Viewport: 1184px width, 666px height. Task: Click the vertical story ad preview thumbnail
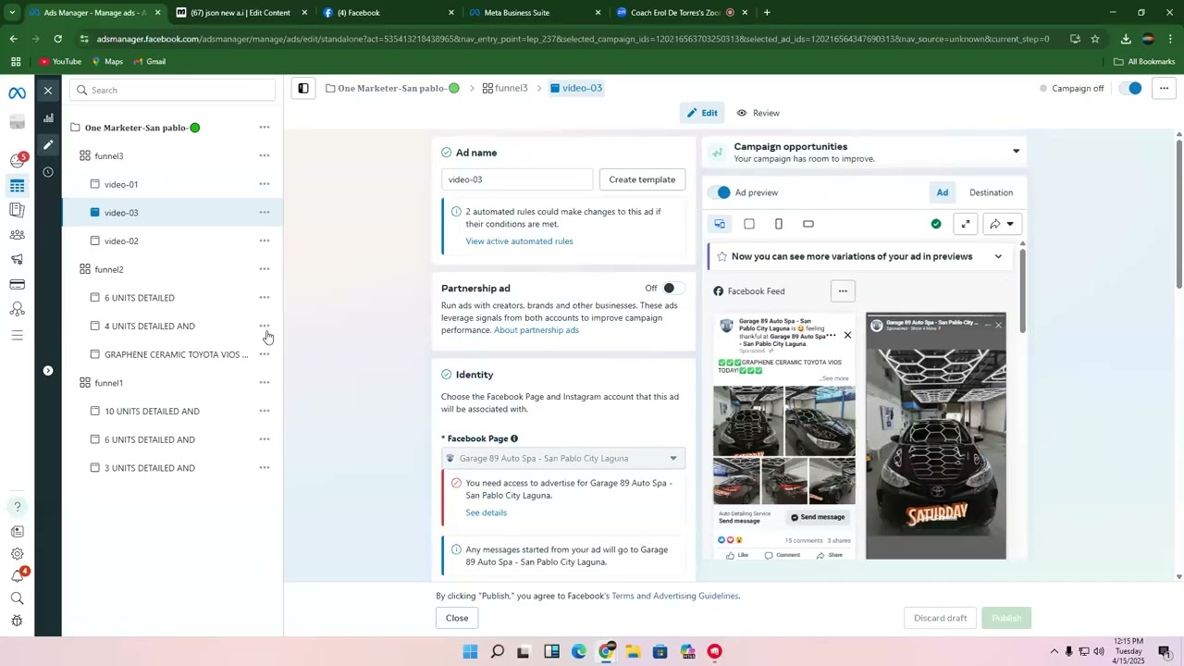tap(936, 437)
